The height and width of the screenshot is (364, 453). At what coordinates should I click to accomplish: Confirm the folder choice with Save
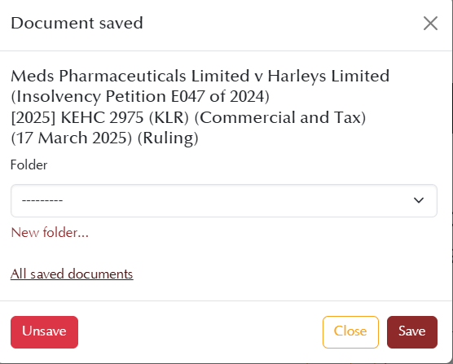412,332
